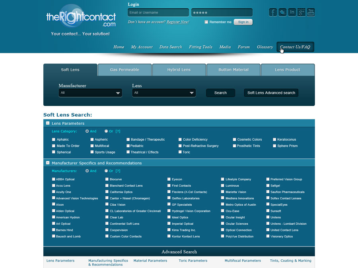The height and width of the screenshot is (268, 358).
Task: Open the Toric Parameters advanced link
Action: 193,260
